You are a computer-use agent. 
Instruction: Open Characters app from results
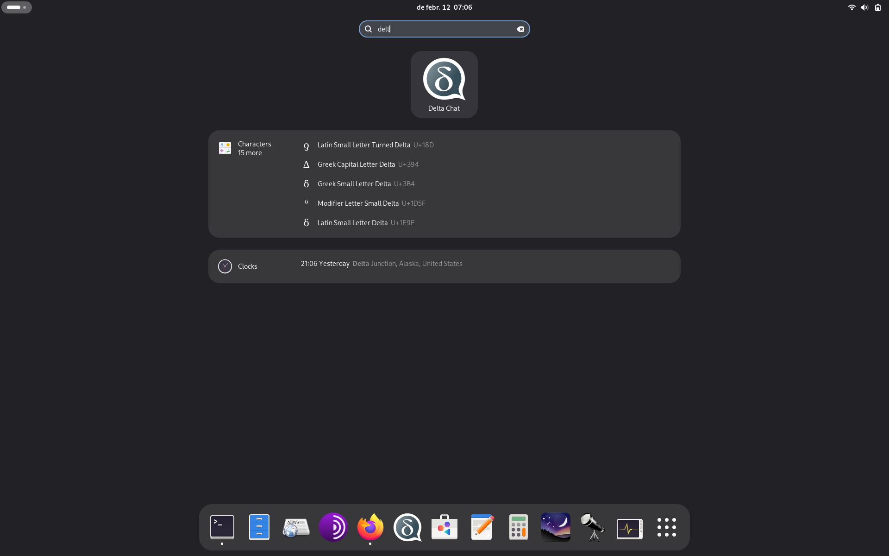coord(225,148)
